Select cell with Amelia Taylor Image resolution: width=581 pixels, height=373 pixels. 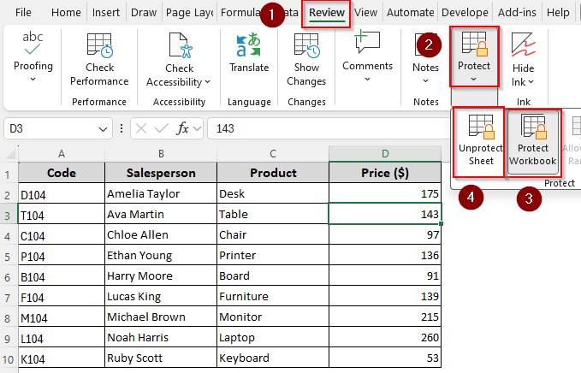pos(161,193)
